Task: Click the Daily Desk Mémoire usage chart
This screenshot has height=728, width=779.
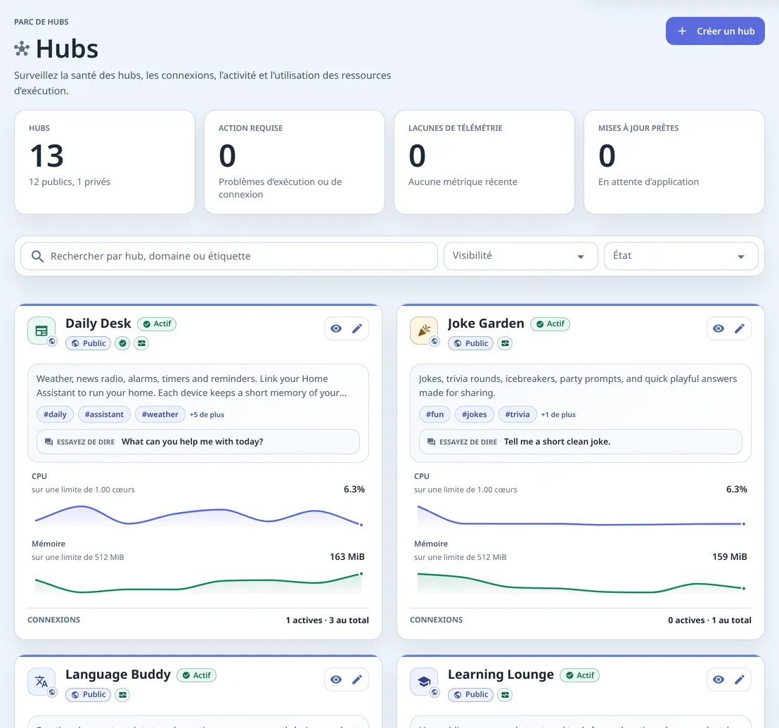Action: 198,583
